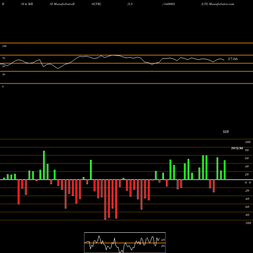This screenshot has width=253, height=253.
Task: Click the 57.66 current RSI value
Action: point(233,59)
